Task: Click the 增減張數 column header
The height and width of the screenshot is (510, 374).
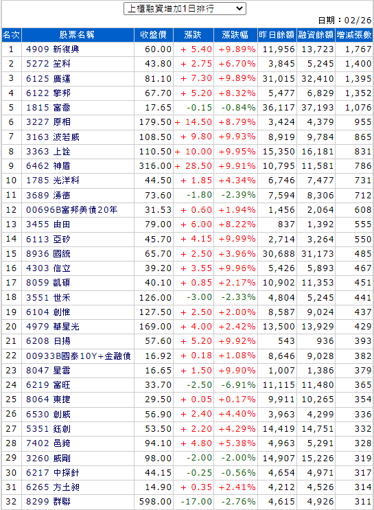Action: 354,35
